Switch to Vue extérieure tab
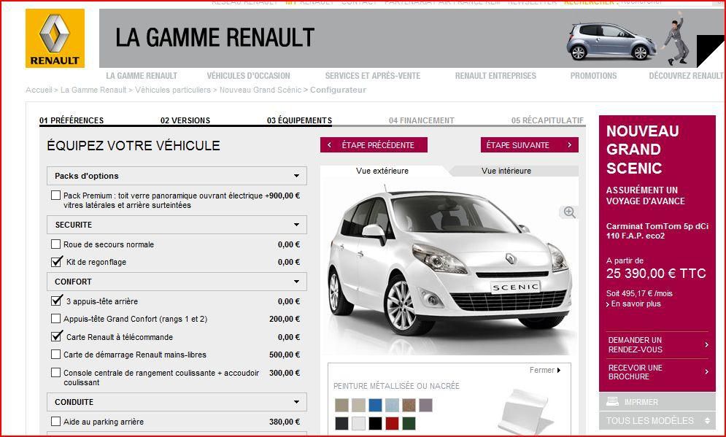This screenshot has height=437, width=726. pyautogui.click(x=382, y=171)
